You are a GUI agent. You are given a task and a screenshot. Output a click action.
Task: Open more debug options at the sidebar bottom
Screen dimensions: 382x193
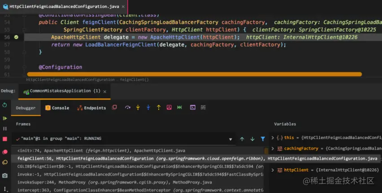pos(4,189)
